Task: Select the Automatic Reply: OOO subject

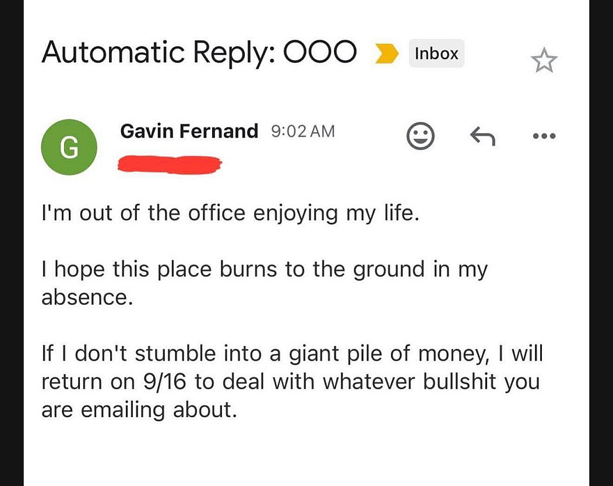Action: [198, 53]
